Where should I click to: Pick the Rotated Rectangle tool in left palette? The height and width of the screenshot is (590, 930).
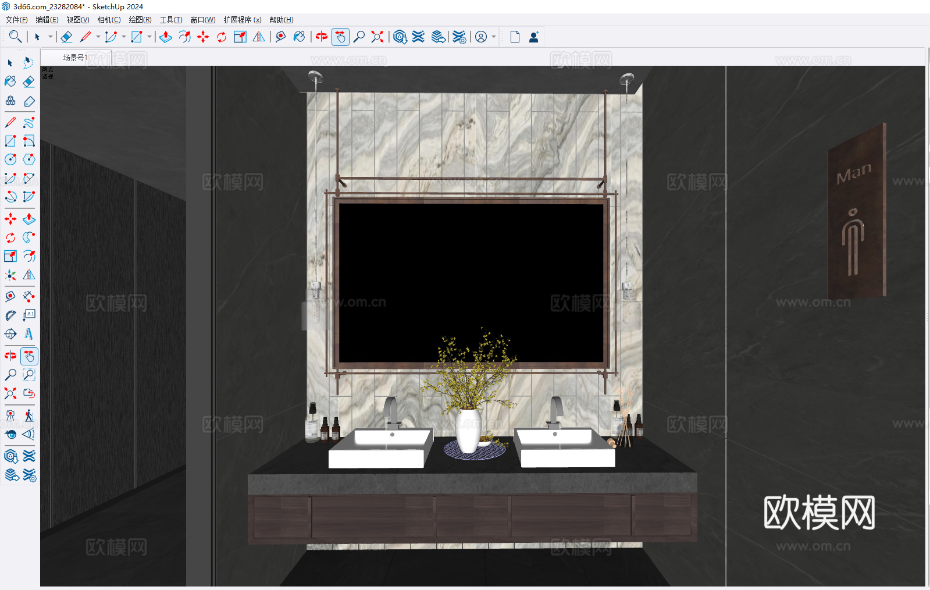tap(28, 141)
